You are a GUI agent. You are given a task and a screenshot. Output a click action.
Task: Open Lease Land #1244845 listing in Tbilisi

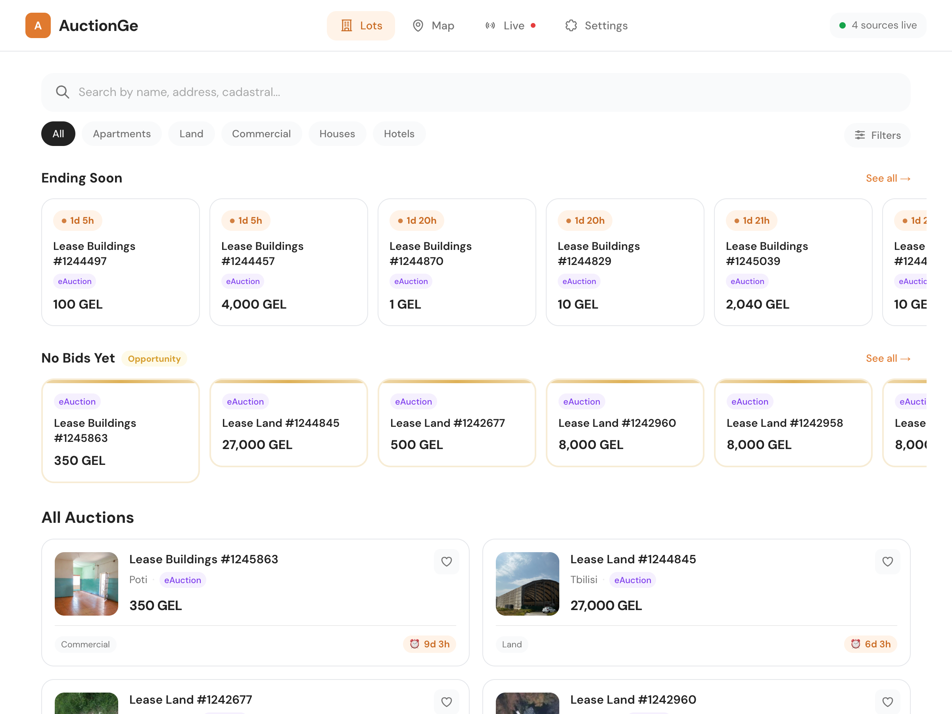pyautogui.click(x=633, y=559)
